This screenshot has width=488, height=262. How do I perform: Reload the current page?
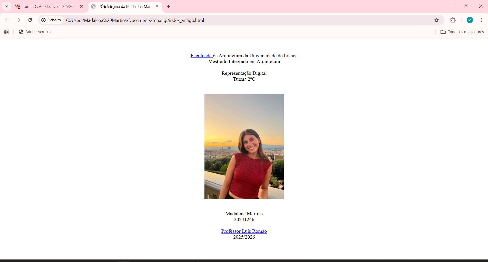(x=30, y=20)
